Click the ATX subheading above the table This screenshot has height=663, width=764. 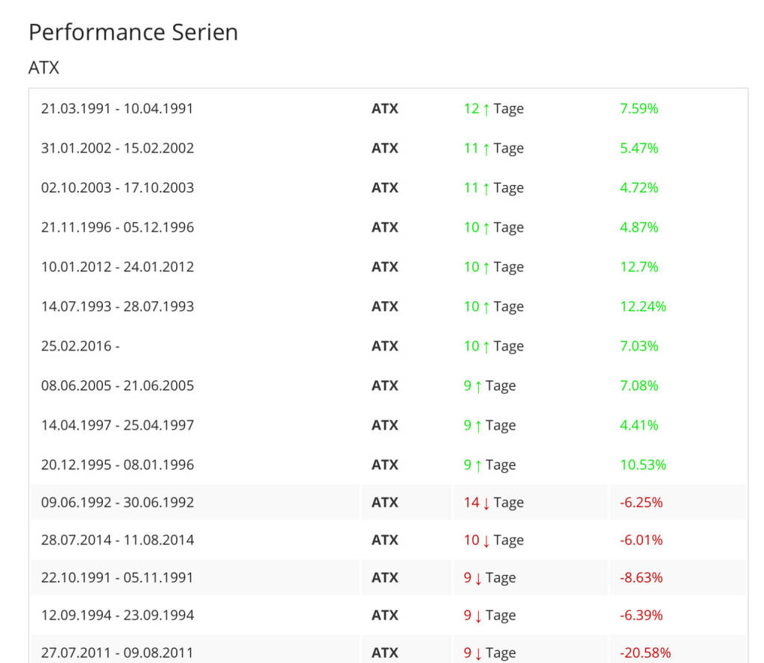click(x=44, y=68)
